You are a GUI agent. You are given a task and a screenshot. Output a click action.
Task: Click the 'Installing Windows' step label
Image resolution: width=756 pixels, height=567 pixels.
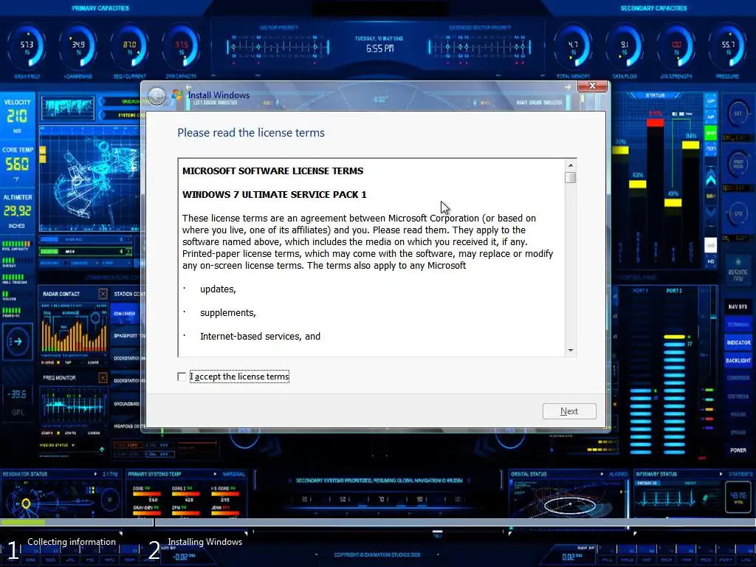pos(205,542)
